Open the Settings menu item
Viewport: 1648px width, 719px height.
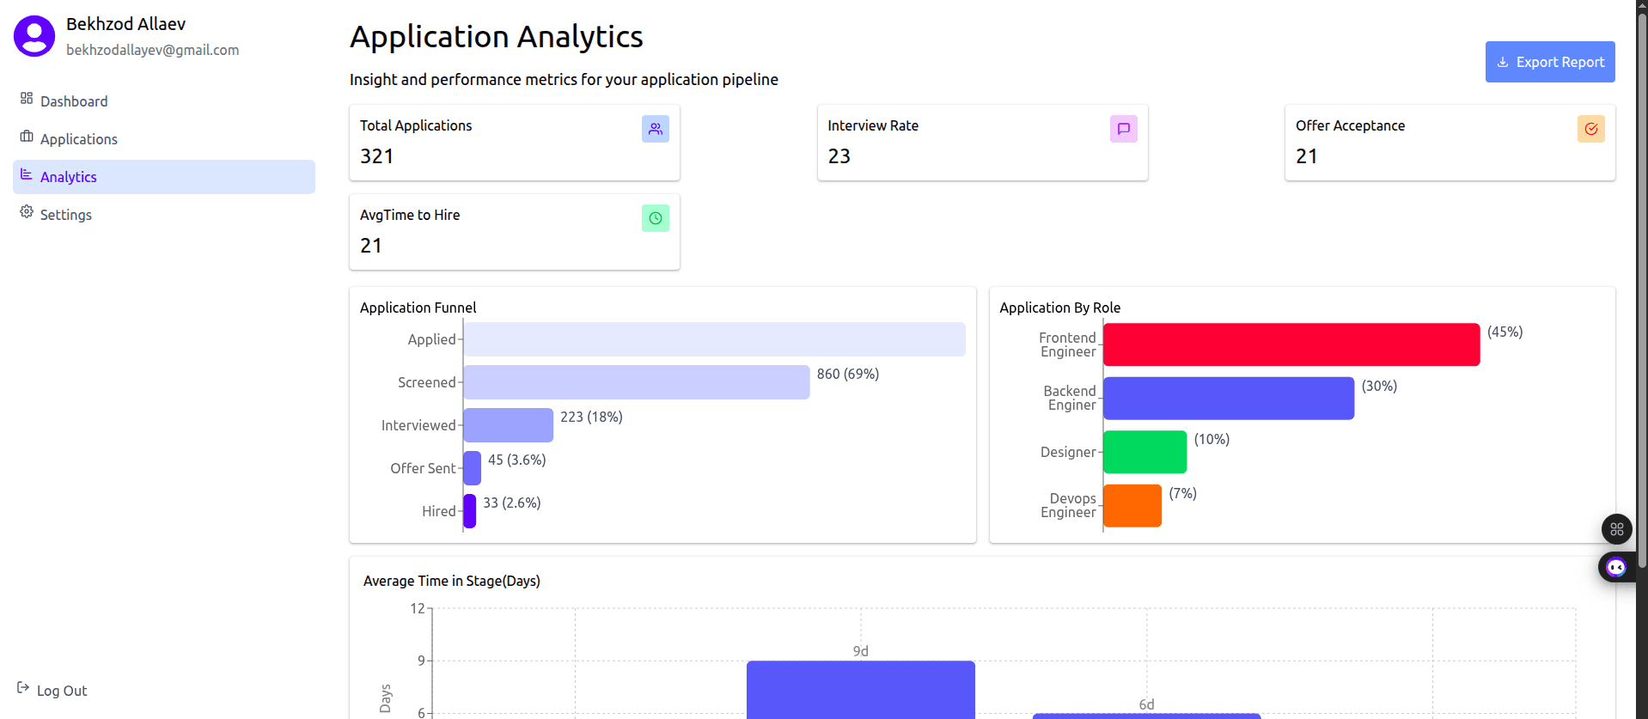(164, 215)
